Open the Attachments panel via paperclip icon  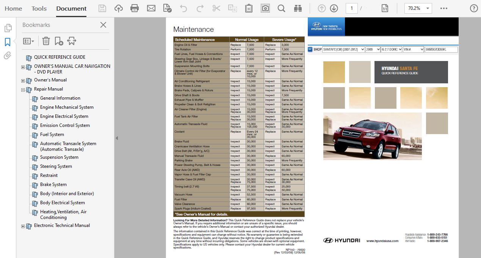(x=8, y=55)
